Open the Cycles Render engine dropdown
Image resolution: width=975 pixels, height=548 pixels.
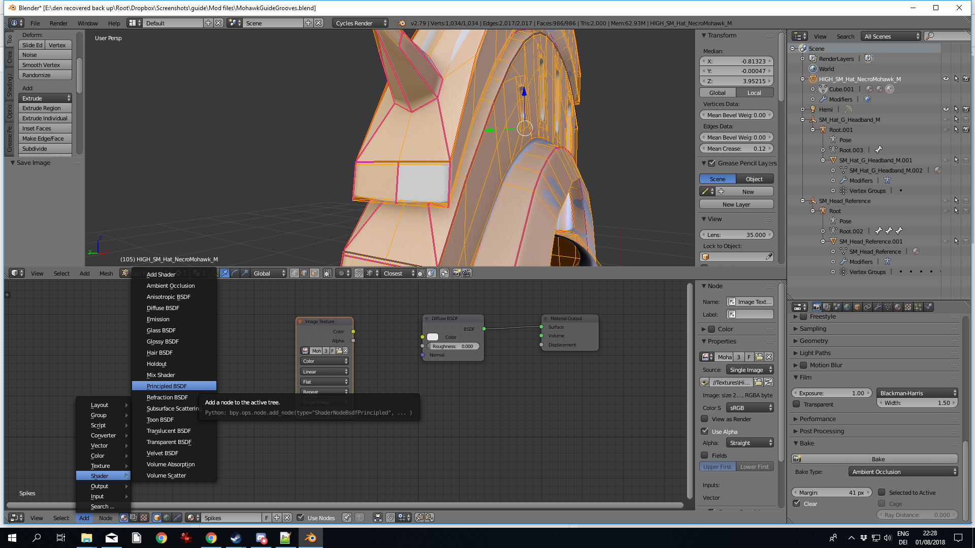click(x=361, y=23)
